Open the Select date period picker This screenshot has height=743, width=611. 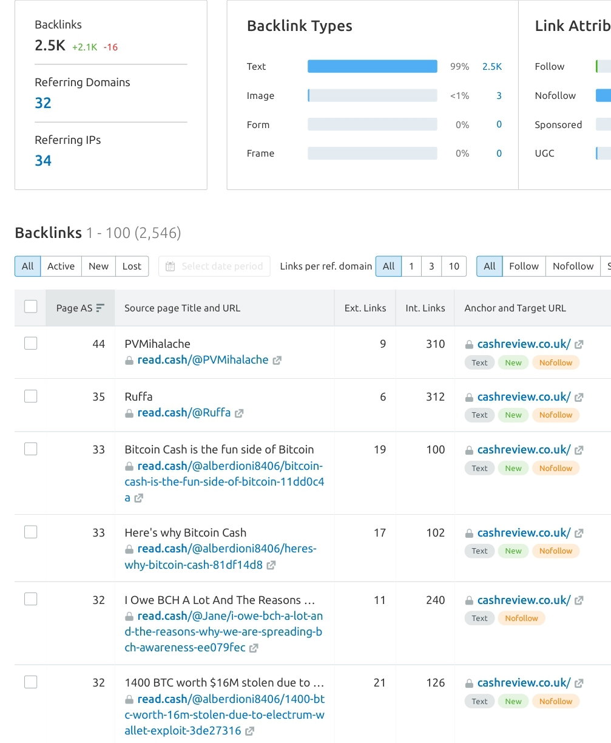[214, 266]
